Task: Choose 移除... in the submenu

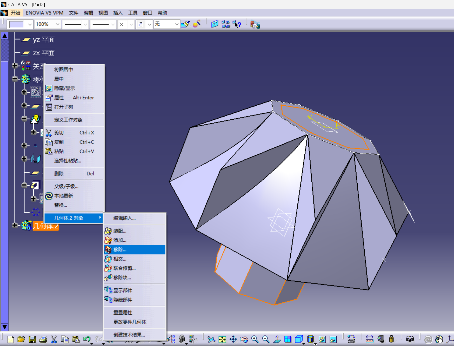Action: (x=135, y=250)
